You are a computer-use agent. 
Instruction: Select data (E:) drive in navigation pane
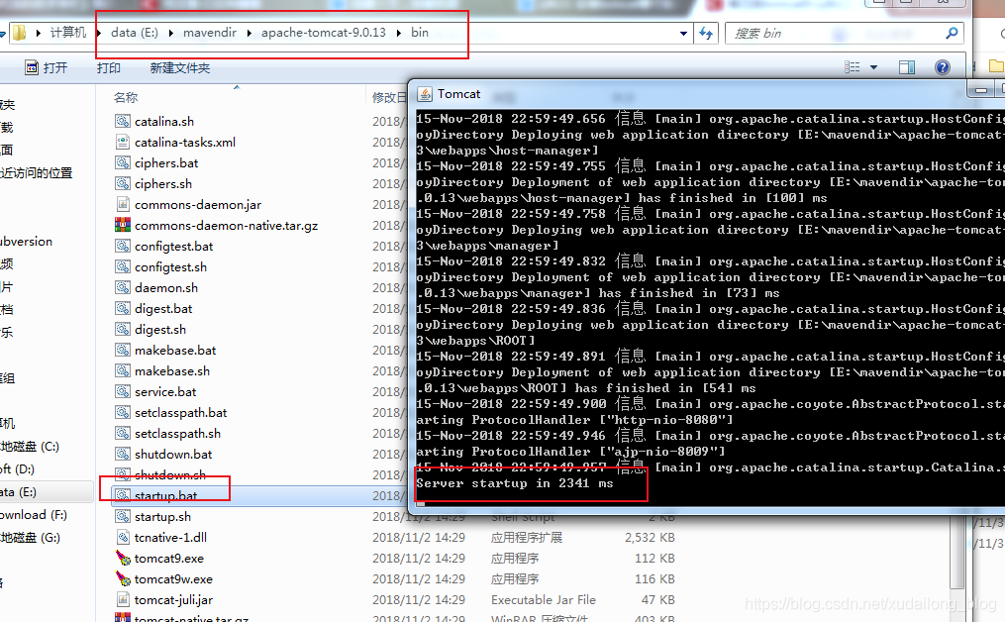19,492
